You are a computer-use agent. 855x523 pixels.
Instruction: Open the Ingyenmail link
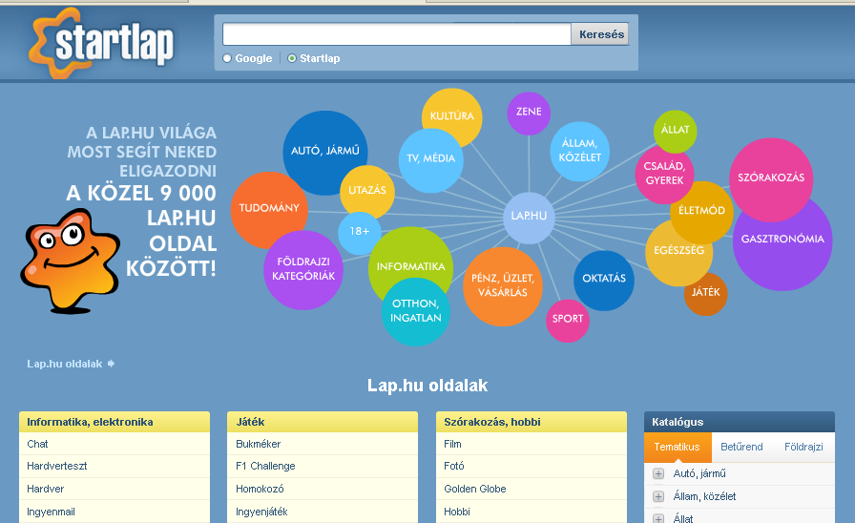point(51,512)
